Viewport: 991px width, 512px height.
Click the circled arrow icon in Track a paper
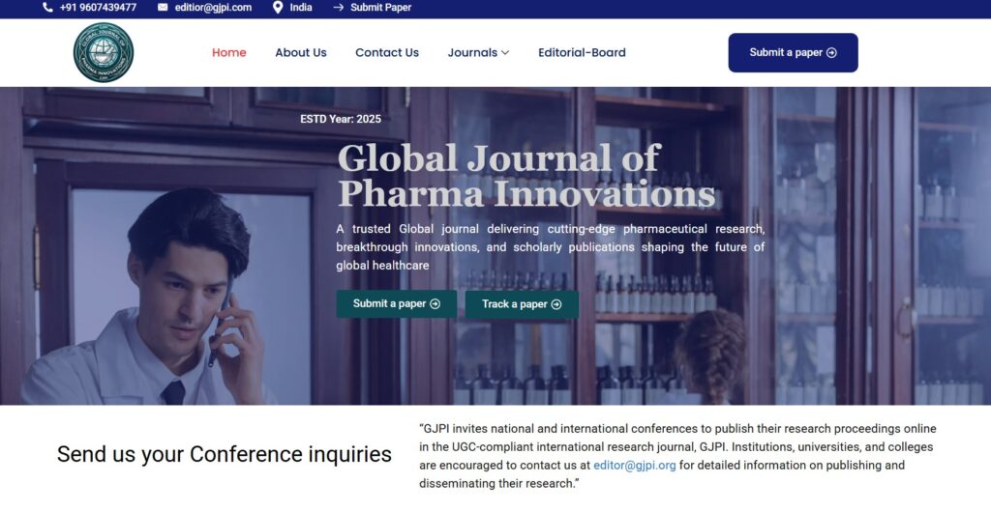pos(556,304)
